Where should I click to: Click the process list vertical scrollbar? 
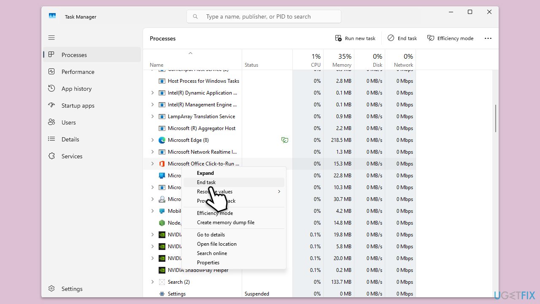coord(495,118)
